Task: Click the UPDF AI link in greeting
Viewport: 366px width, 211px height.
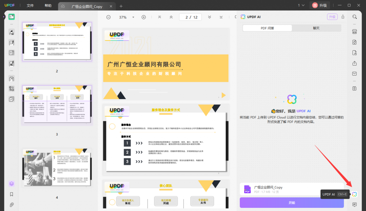Action: [x=303, y=111]
